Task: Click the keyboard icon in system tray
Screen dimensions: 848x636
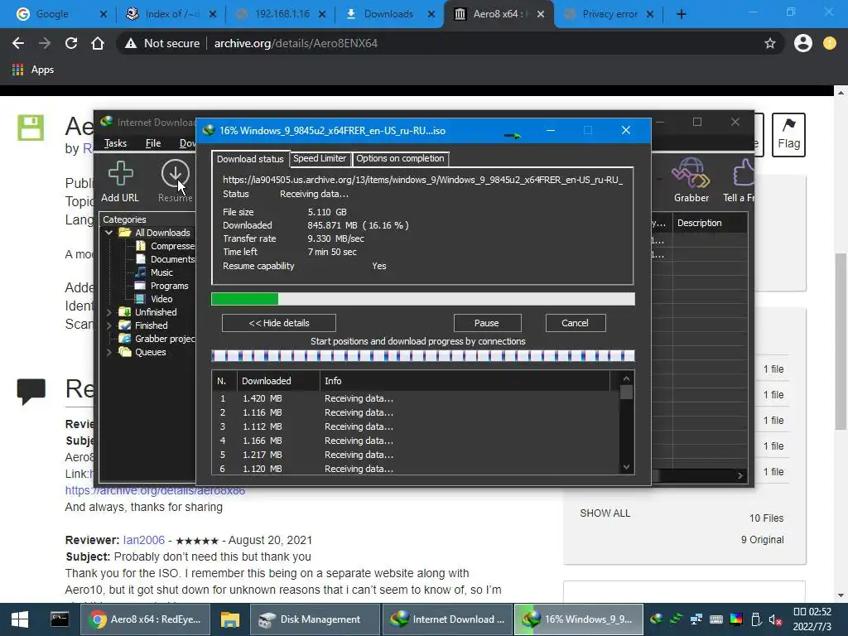Action: click(x=716, y=619)
